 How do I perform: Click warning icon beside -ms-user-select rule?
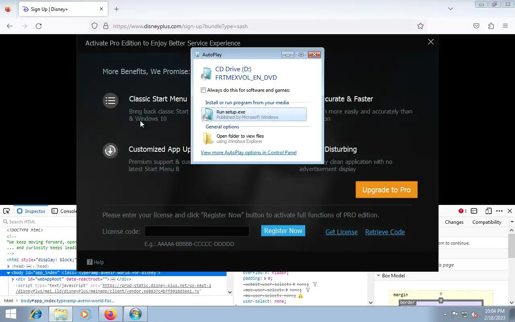301,295
